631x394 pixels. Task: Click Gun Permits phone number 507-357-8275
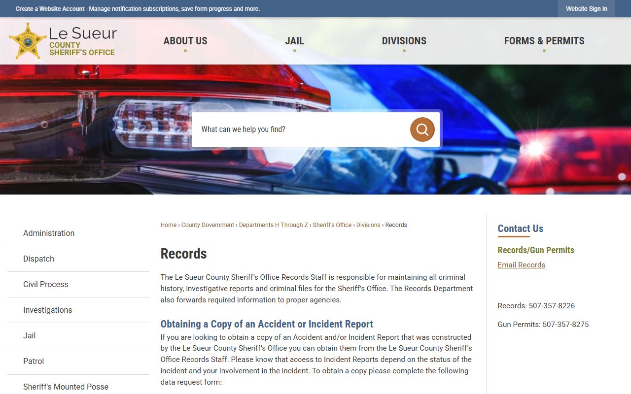(565, 325)
